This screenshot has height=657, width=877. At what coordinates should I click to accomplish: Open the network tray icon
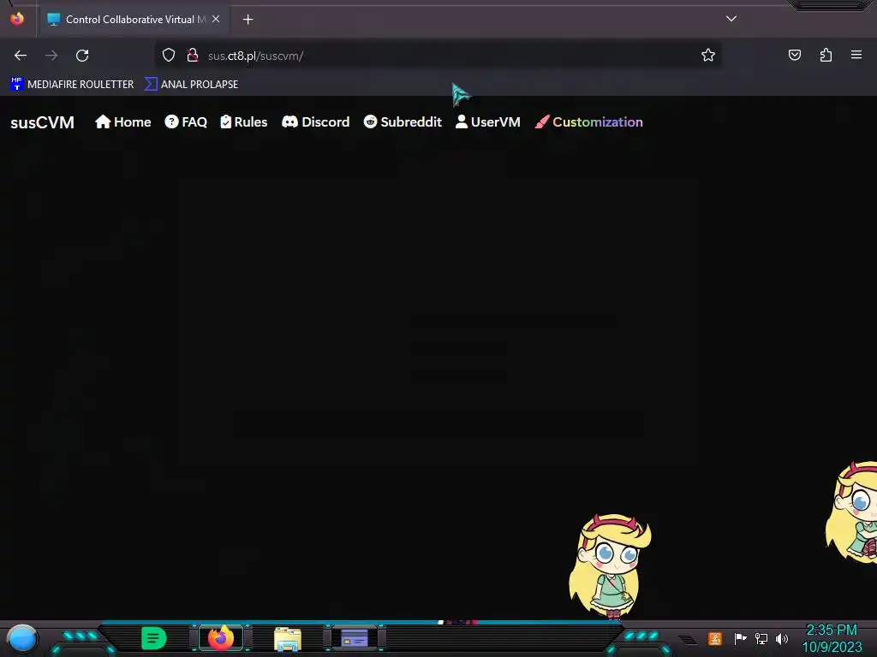(761, 638)
